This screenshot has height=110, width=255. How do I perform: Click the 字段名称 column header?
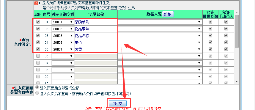(x=96, y=14)
